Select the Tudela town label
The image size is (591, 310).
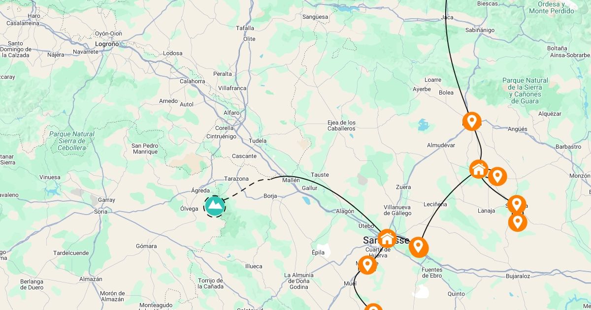pos(258,141)
